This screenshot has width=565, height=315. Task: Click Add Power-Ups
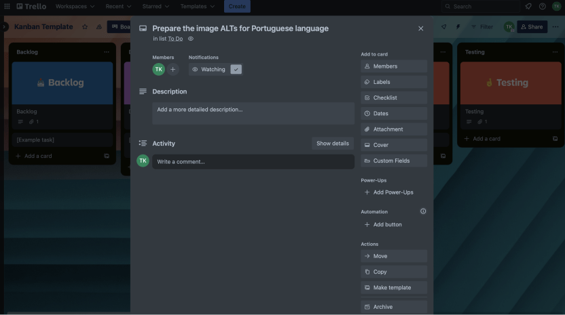click(x=394, y=192)
